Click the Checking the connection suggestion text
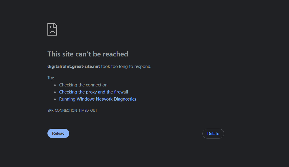 pos(83,85)
